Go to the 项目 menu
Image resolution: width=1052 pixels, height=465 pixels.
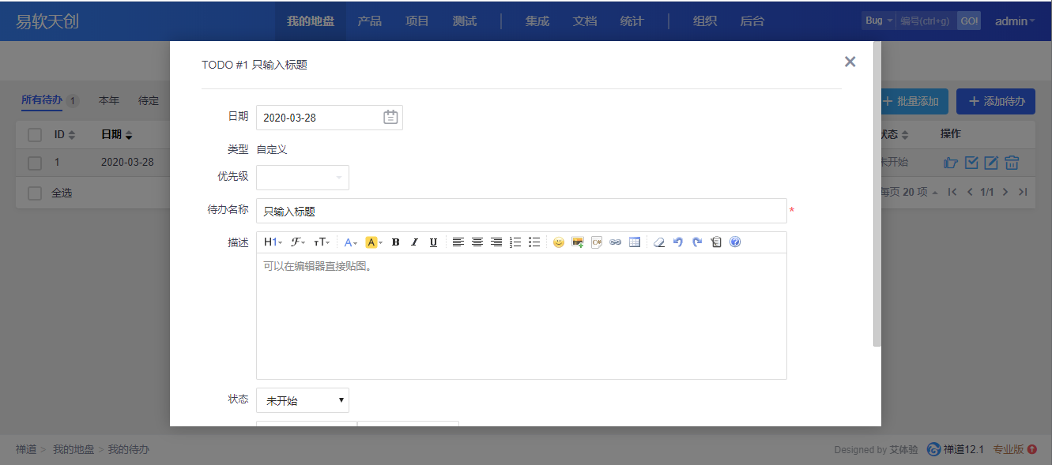(x=417, y=21)
